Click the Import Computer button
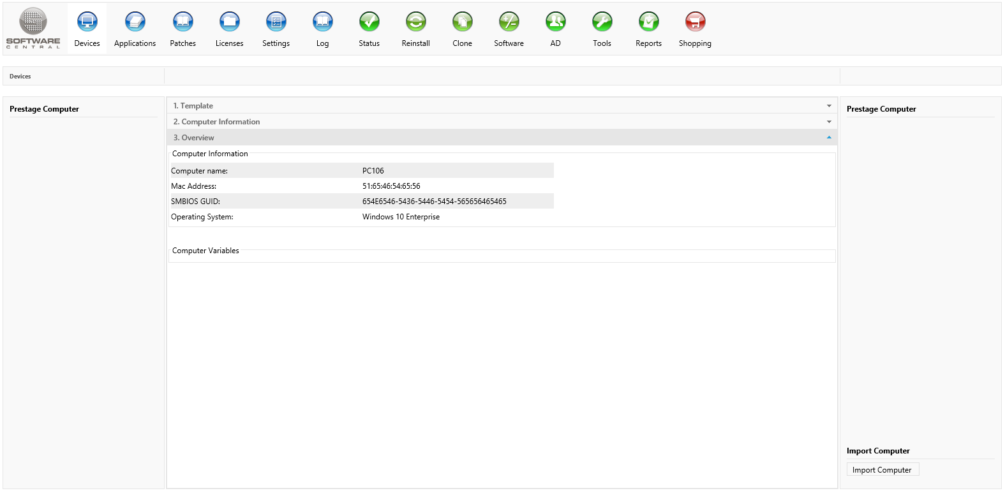 (882, 470)
